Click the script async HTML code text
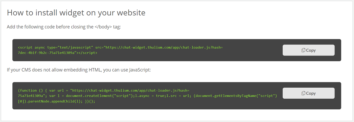Screen dimensions: 354x122 (120, 50)
